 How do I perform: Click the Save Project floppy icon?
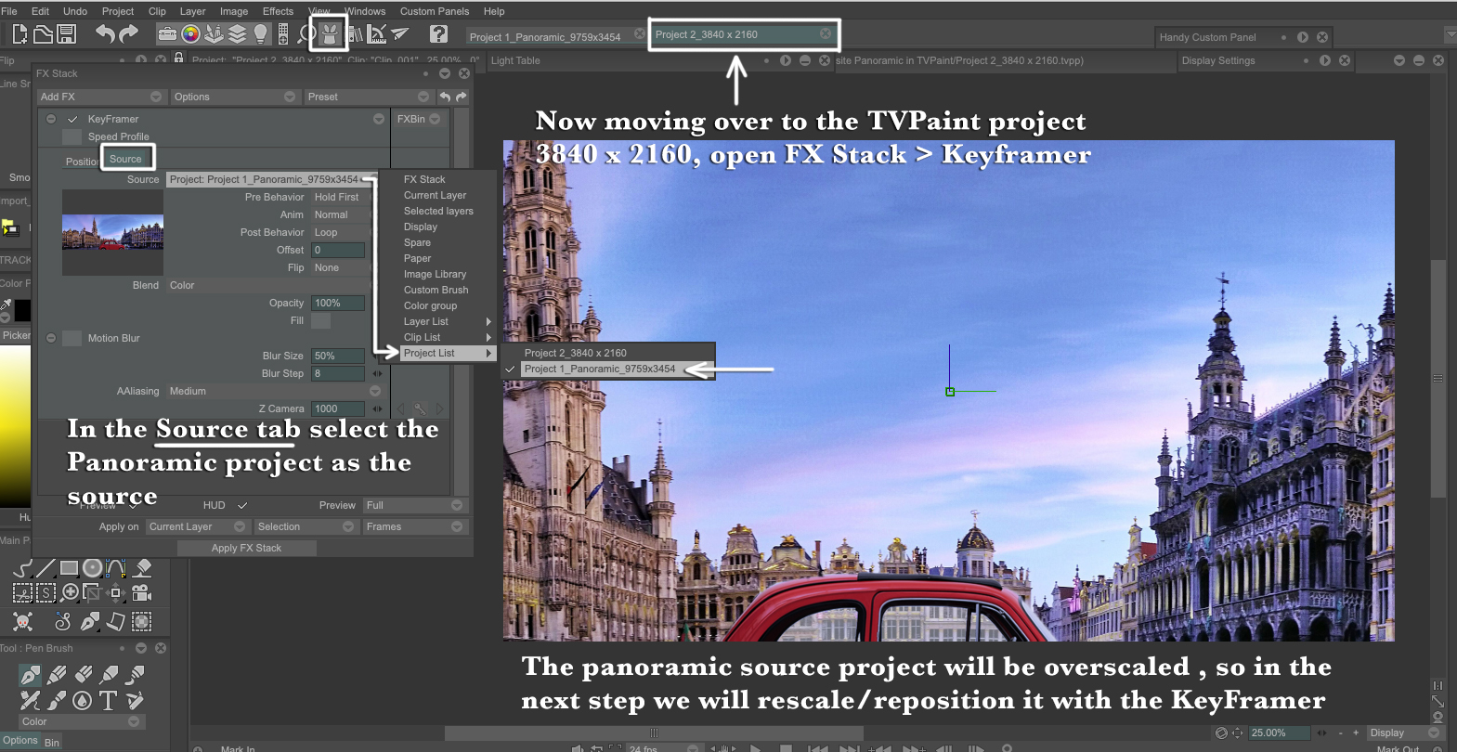point(66,34)
